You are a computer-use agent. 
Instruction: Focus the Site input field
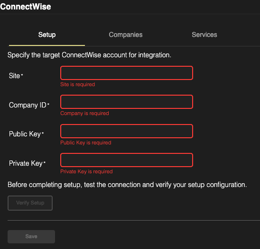pos(127,73)
